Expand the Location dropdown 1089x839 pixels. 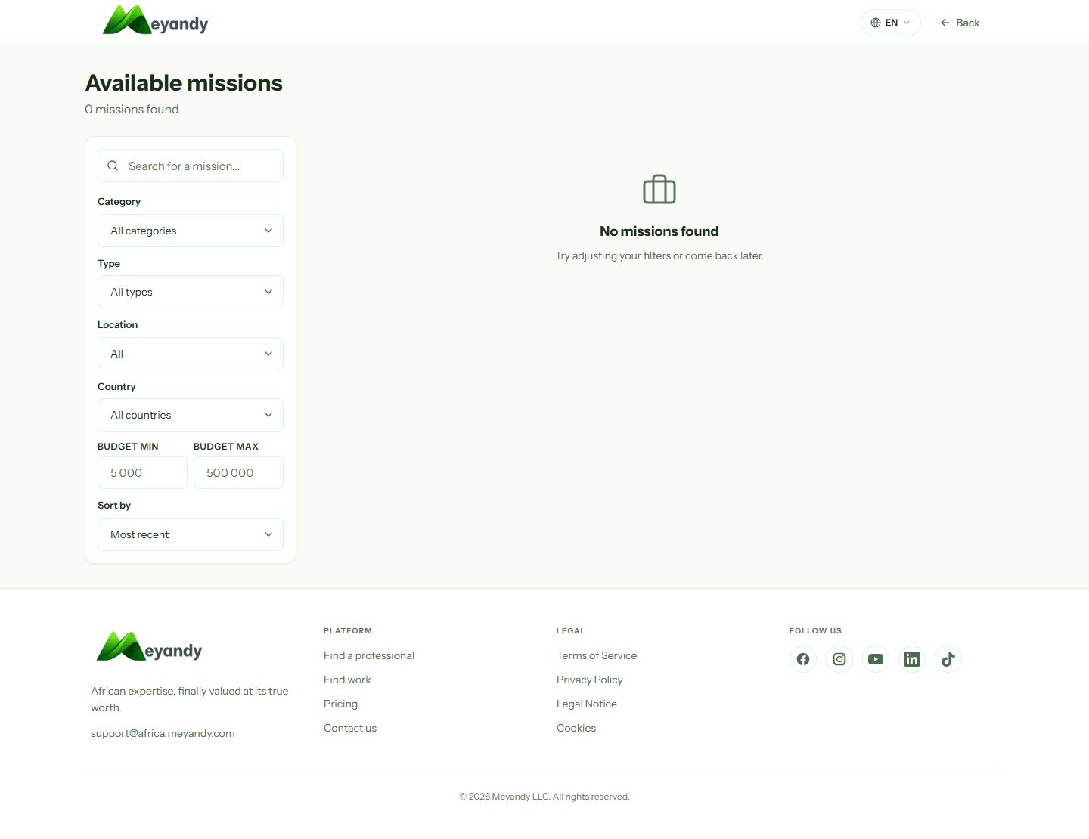click(x=191, y=354)
